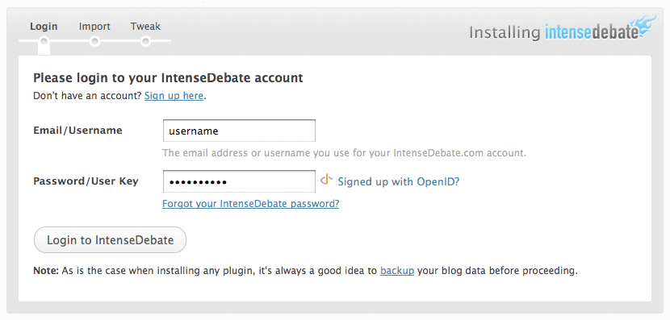The image size is (670, 320).
Task: Select the Login step marker circle
Action: pyautogui.click(x=44, y=41)
